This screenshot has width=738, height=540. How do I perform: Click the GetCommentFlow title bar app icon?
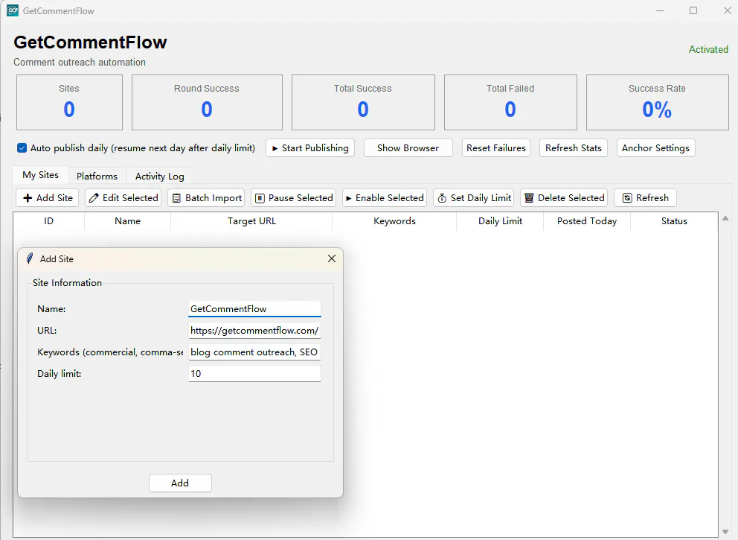click(x=13, y=10)
